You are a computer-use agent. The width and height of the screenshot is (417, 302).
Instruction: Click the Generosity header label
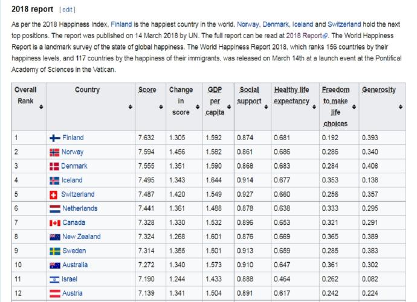click(x=379, y=90)
